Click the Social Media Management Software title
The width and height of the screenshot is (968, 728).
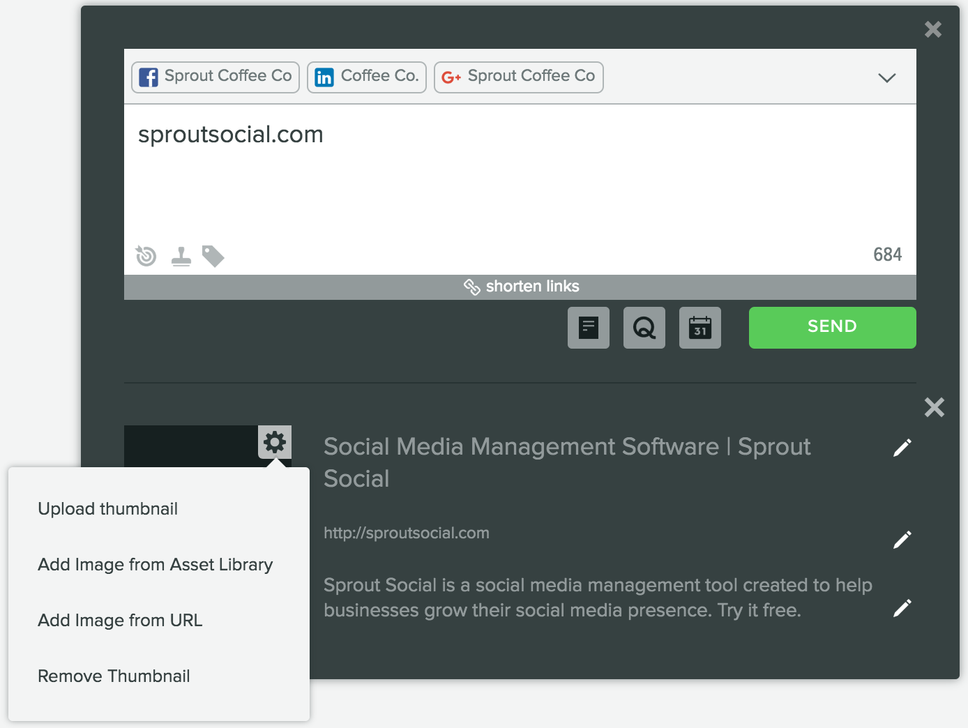(567, 463)
